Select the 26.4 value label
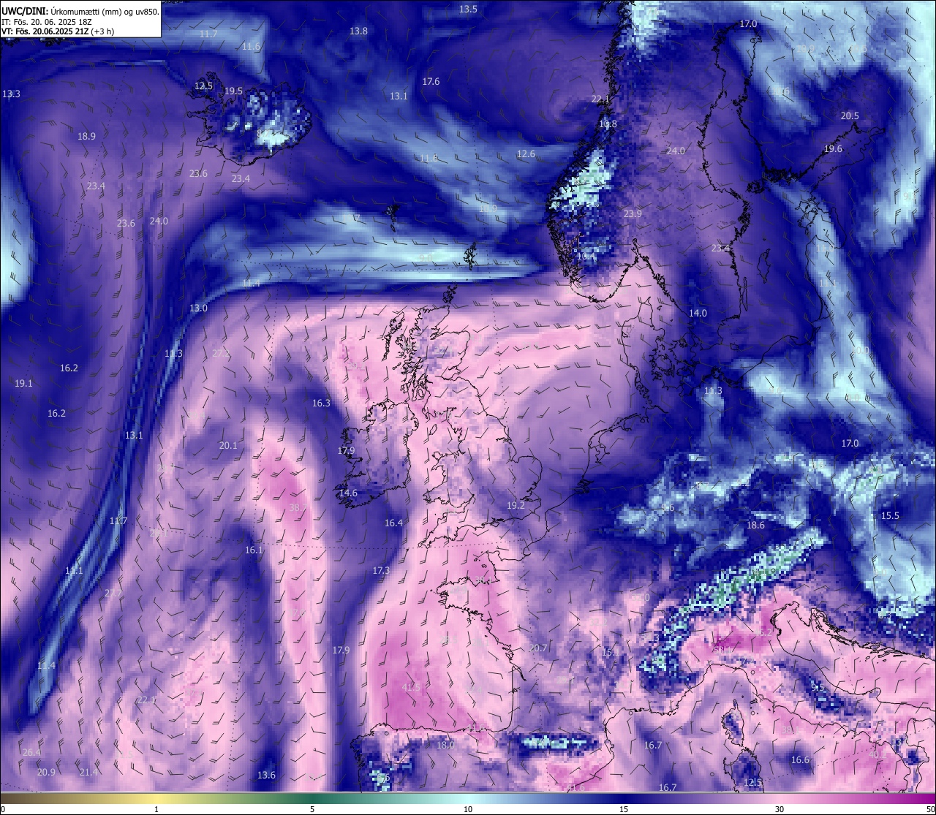 [31, 753]
